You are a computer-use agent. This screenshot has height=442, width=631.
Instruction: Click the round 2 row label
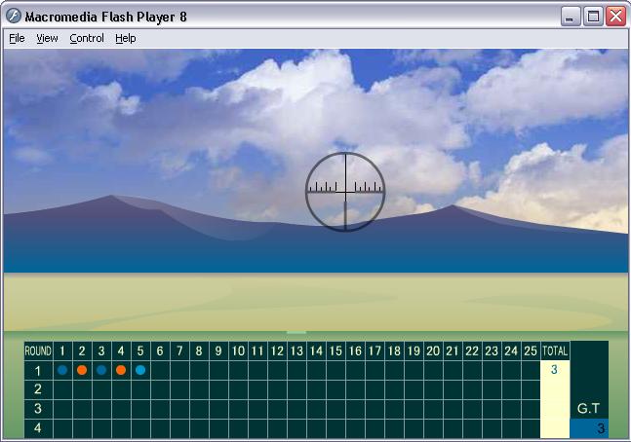point(38,389)
